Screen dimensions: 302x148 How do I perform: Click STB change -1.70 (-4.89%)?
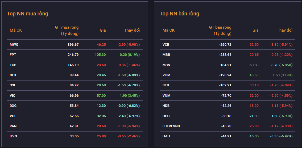pos(282,85)
